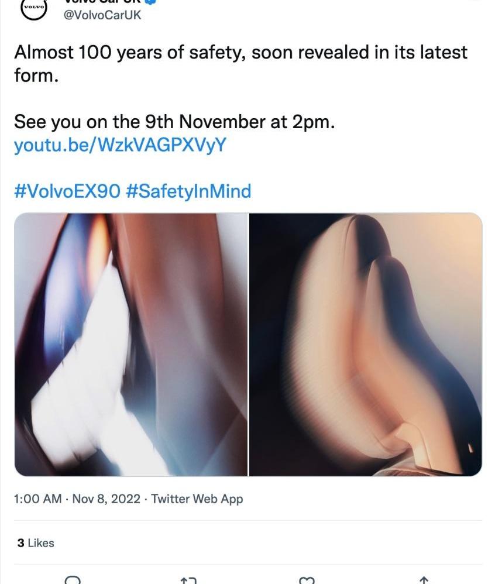Viewport: 495px width, 584px height.
Task: Open the #SafetyInMind hashtag
Action: tap(188, 191)
